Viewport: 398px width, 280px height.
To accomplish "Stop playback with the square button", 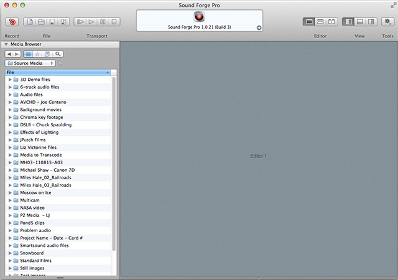I will [114, 22].
